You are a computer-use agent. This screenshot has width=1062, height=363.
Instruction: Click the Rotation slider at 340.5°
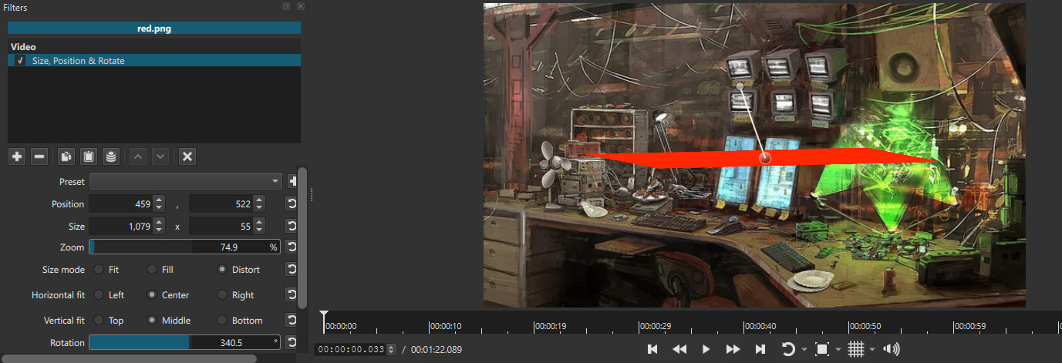tap(185, 342)
